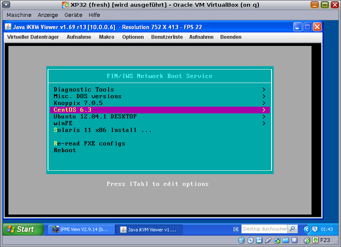Click the Press [Tab] to edit options text
The width and height of the screenshot is (341, 247).
(158, 184)
